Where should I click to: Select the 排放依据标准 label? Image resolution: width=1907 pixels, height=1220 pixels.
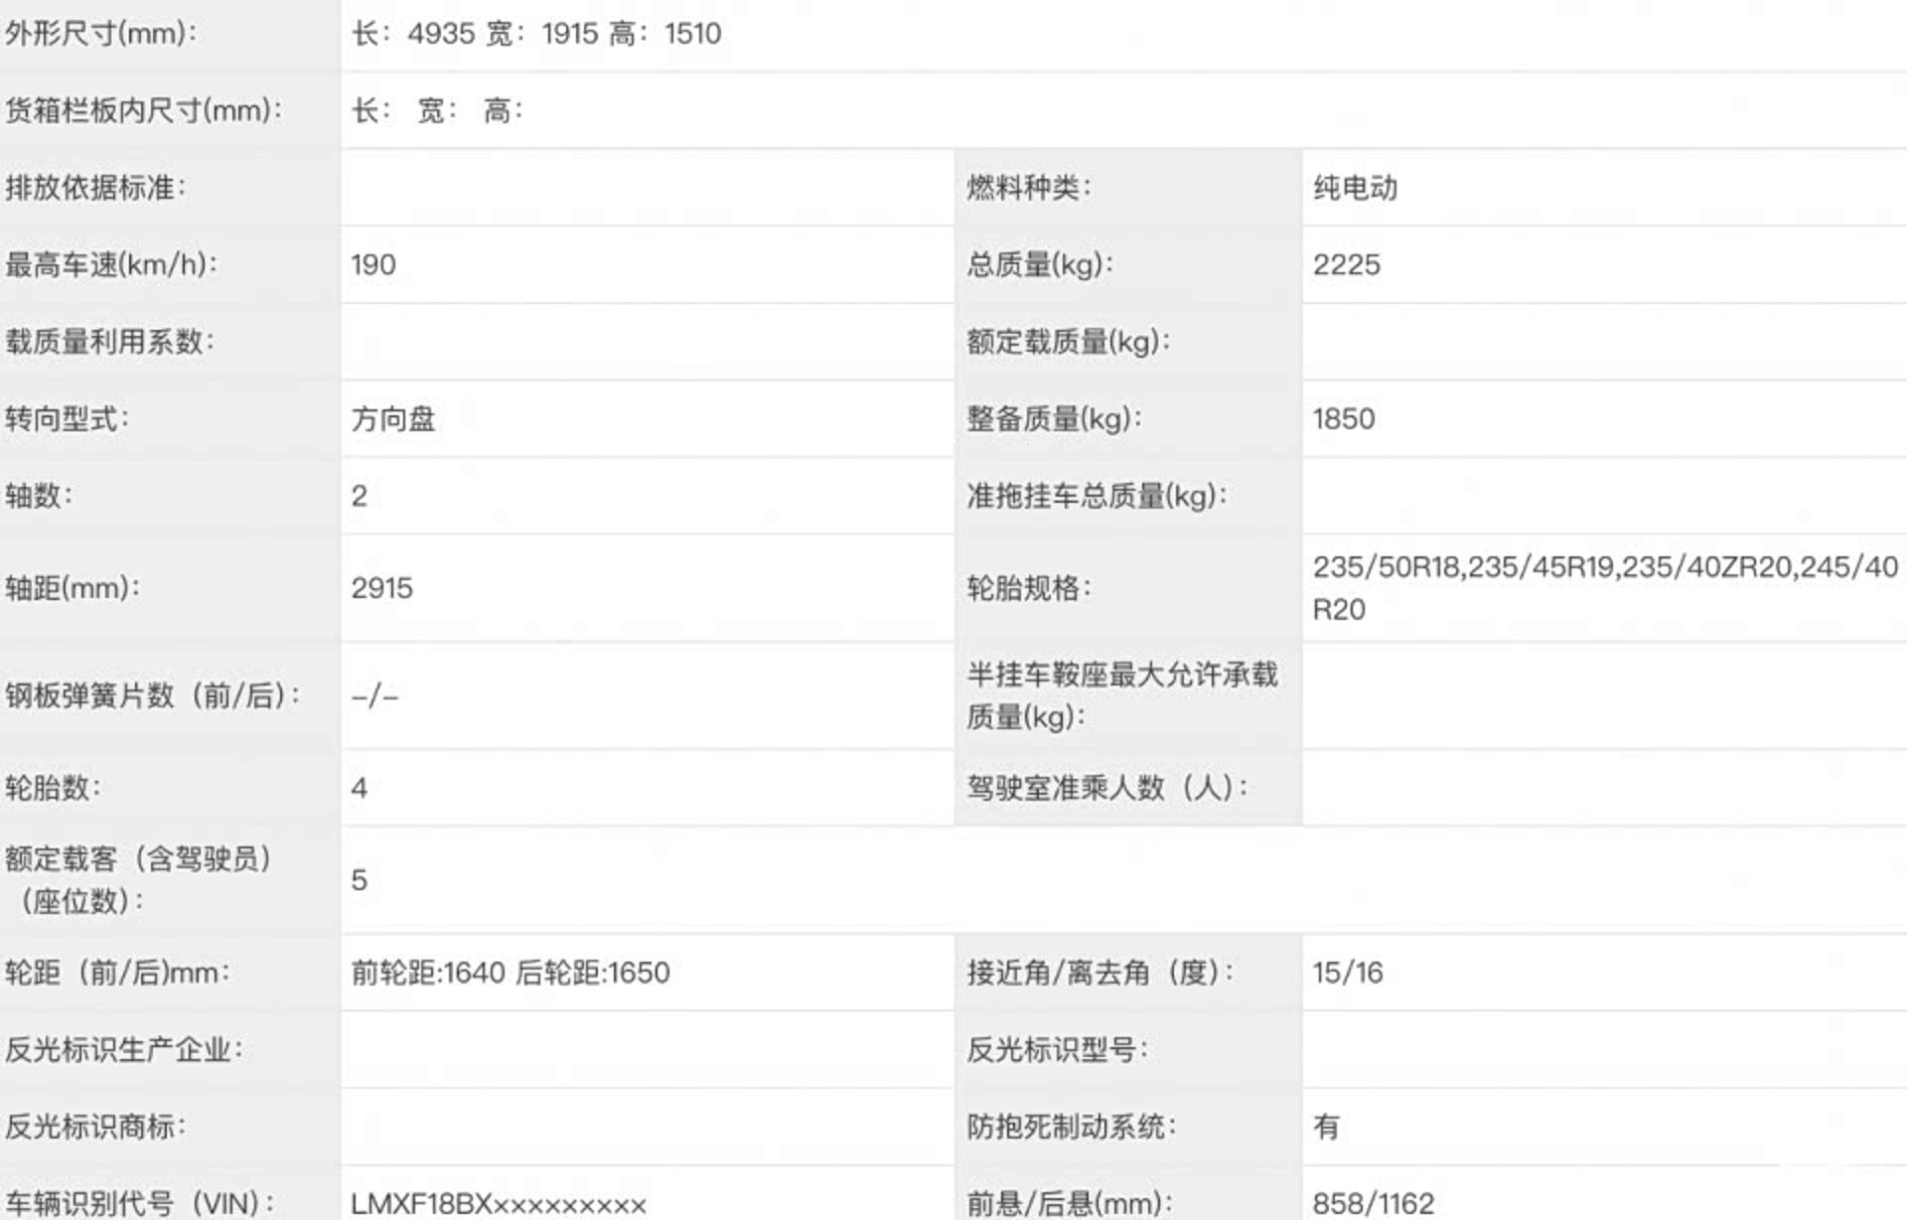(x=95, y=188)
